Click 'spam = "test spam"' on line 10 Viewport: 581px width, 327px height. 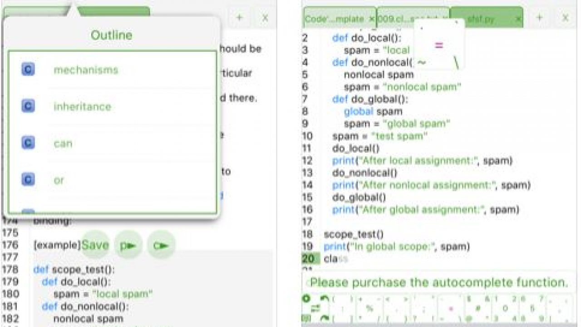coord(380,136)
